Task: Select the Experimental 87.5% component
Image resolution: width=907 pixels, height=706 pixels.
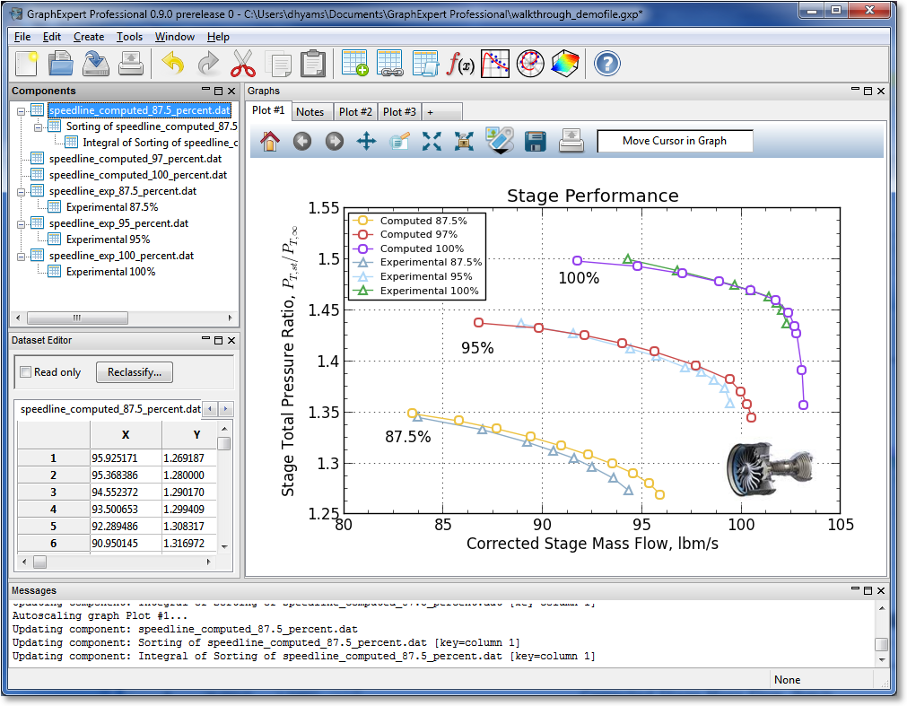Action: pos(112,207)
